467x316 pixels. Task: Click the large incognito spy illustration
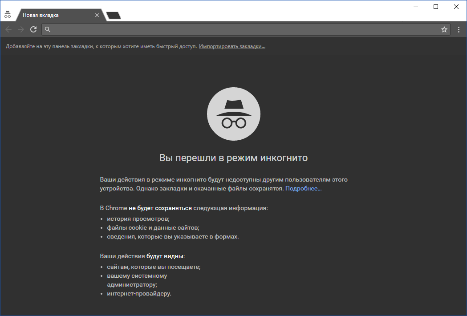pyautogui.click(x=233, y=113)
